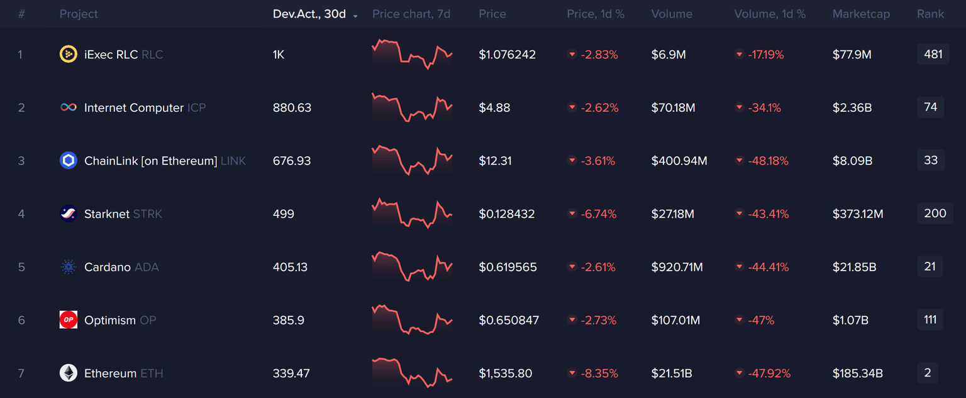
Task: Sort by Marketcap column header
Action: [861, 14]
